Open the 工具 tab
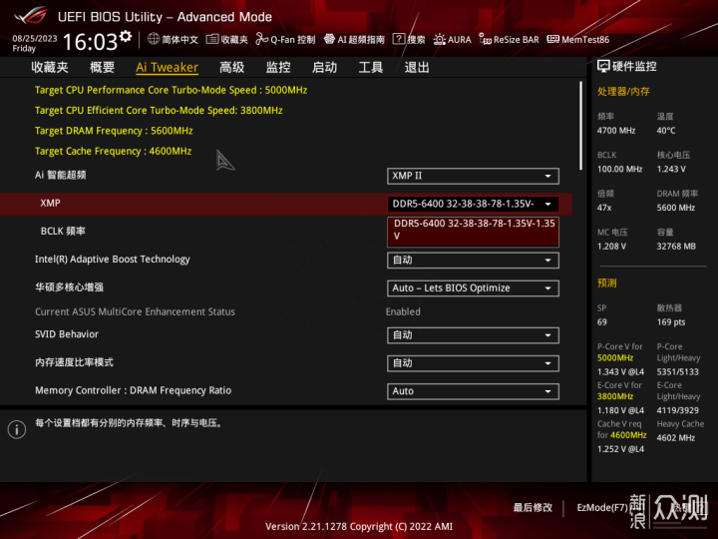This screenshot has width=718, height=539. pos(370,68)
